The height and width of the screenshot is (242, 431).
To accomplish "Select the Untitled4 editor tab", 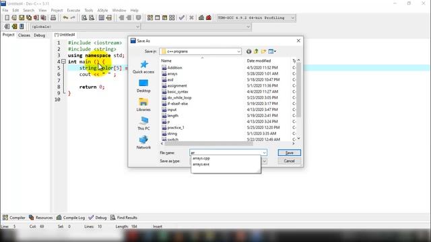I will coord(65,34).
